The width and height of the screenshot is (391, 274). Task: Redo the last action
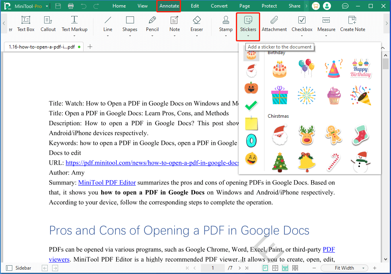pyautogui.click(x=96, y=6)
